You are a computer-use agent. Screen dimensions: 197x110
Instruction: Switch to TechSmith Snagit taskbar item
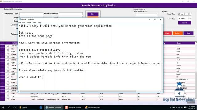(74, 107)
